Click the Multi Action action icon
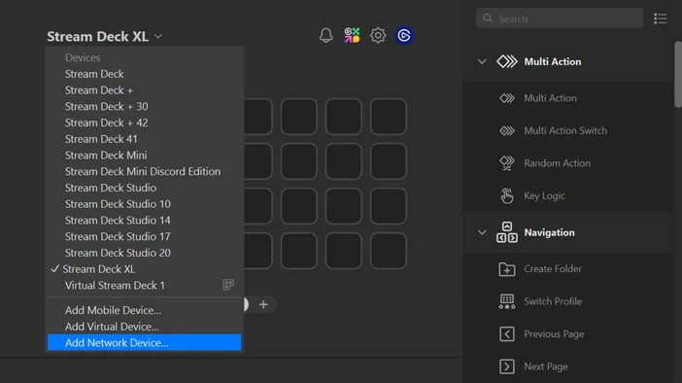Viewport: 682px width, 383px height. (x=507, y=98)
